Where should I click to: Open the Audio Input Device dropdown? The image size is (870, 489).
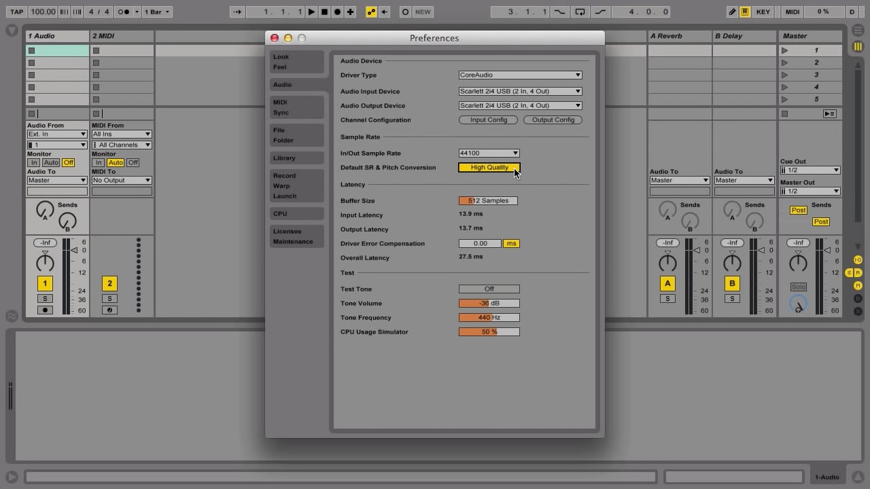click(520, 91)
